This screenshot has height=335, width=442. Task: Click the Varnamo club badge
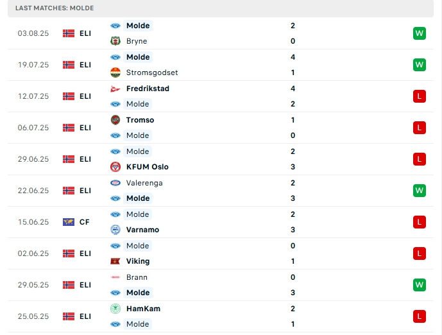point(115,230)
